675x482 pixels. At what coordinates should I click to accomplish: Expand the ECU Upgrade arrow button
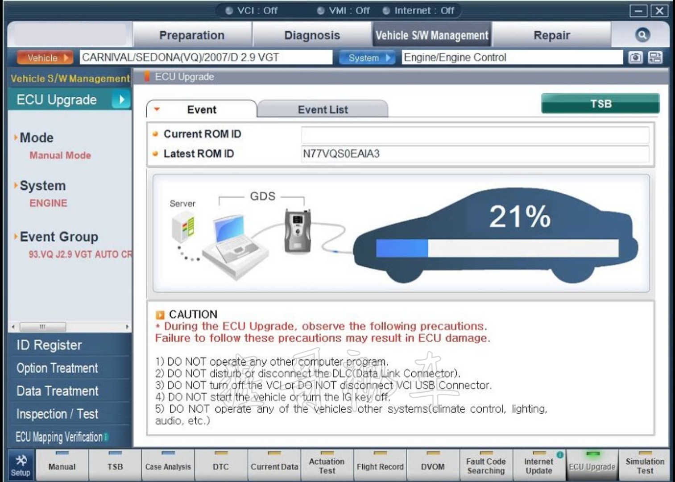point(120,100)
